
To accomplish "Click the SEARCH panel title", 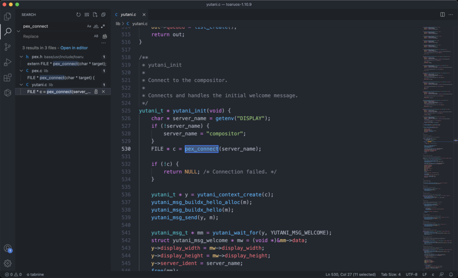I will click(29, 15).
